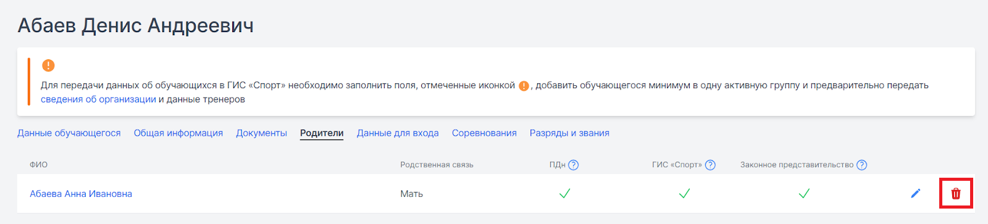This screenshot has width=988, height=224.
Task: View the Разряды и звания tab
Action: (x=569, y=133)
